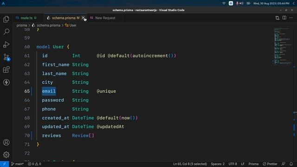Click @default(now()) attribute on line 68
Screen dimensions: 297x167
(117, 118)
